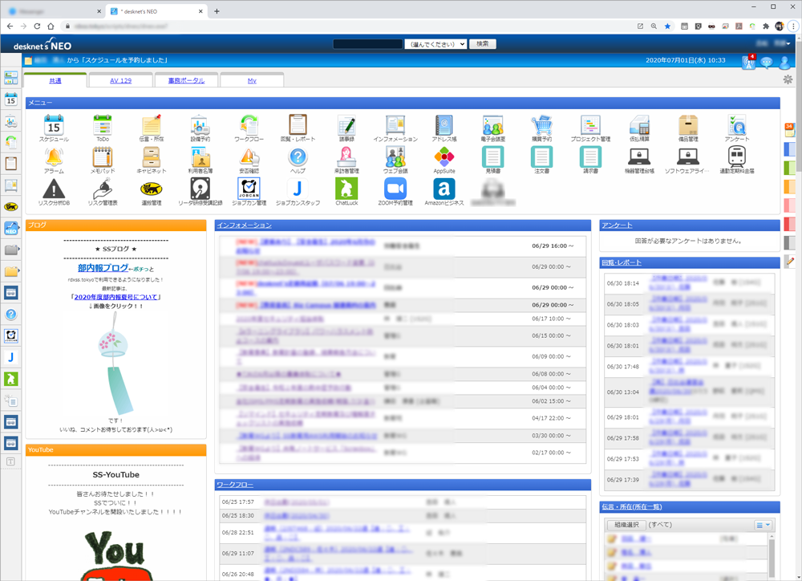Open the Amazonビジネス icon
802x581 pixels.
[444, 189]
